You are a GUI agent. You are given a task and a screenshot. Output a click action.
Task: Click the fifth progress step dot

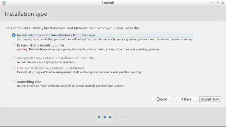[121, 117]
